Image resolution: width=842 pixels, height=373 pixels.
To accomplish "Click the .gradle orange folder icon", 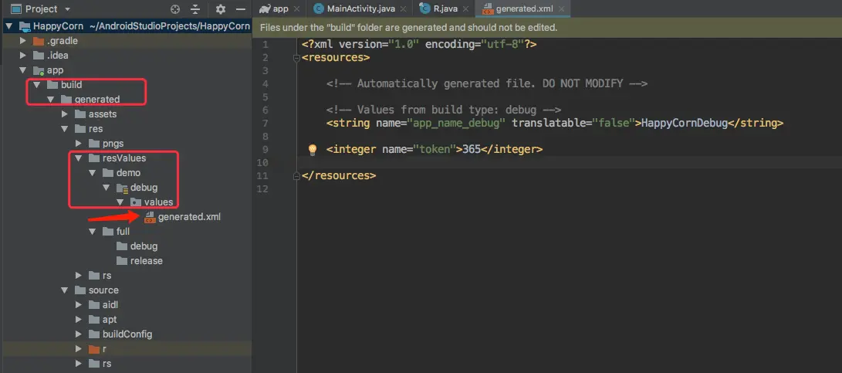I will (38, 41).
